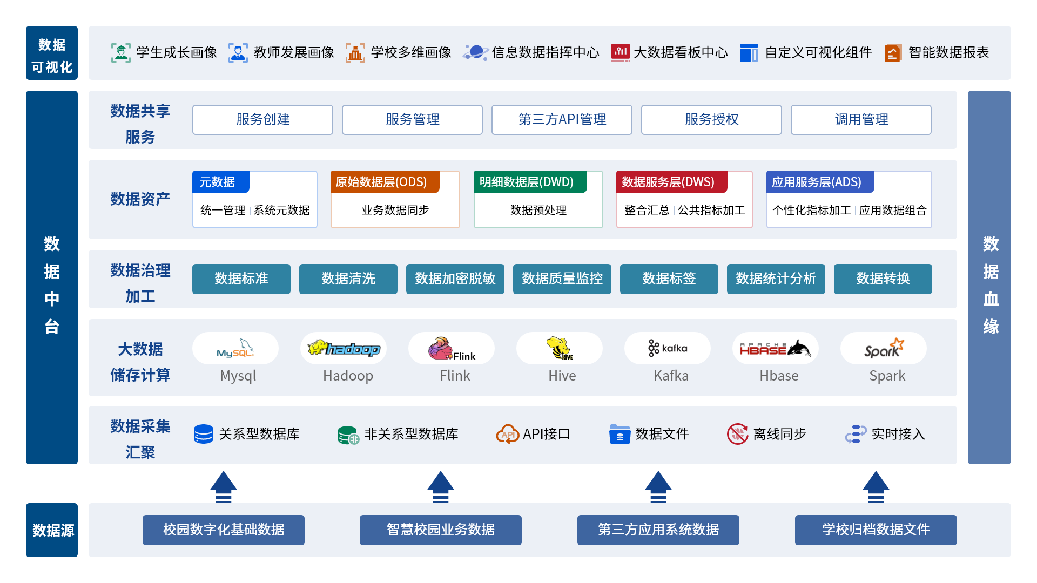The image size is (1037, 583).
Task: Select the 原始数据层(ODS) orange tab
Action: pyautogui.click(x=385, y=182)
